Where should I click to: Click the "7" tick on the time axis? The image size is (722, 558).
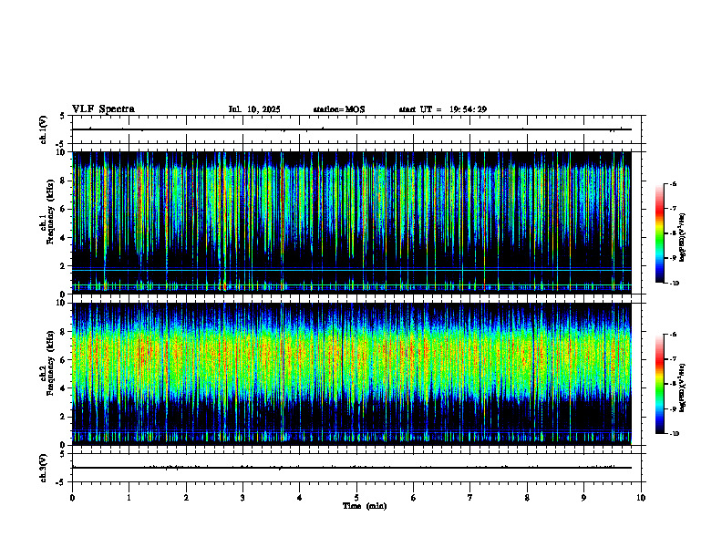tap(470, 498)
